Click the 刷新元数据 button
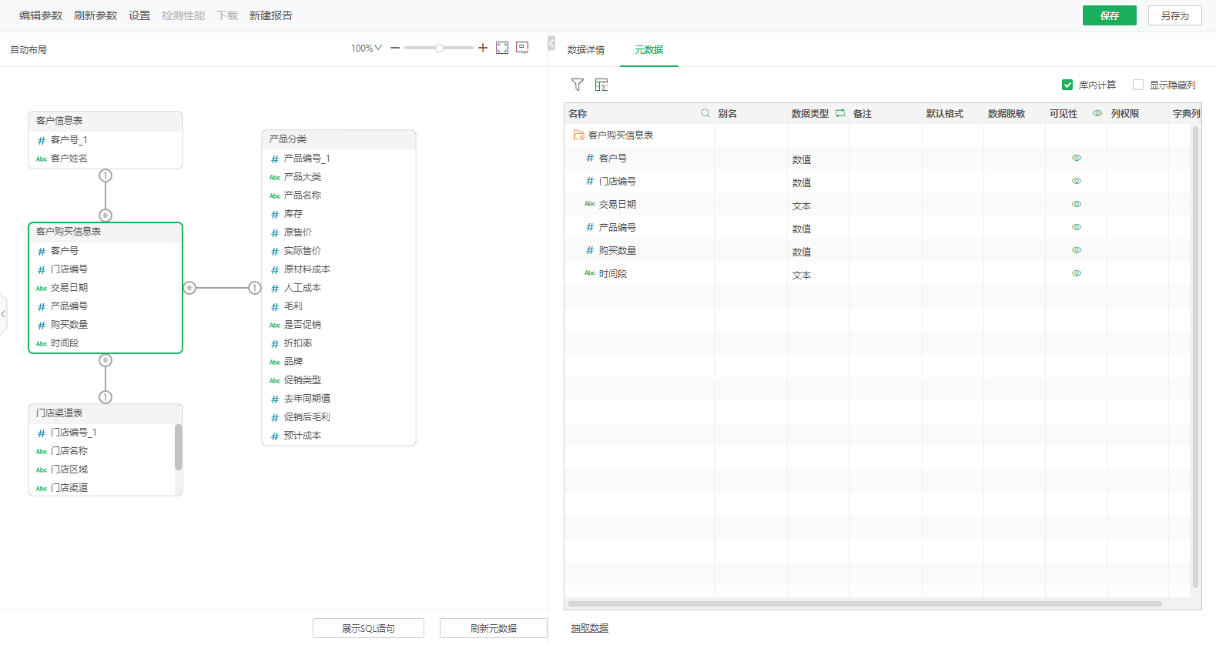The image size is (1216, 645). [494, 628]
